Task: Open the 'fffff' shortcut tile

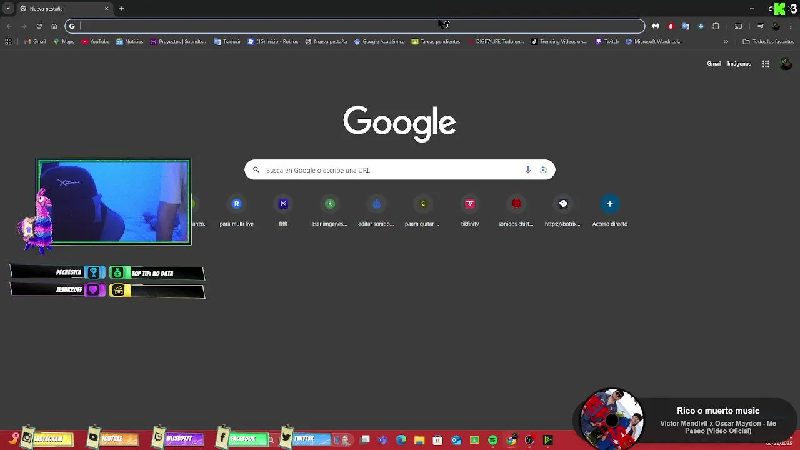Action: pyautogui.click(x=283, y=211)
